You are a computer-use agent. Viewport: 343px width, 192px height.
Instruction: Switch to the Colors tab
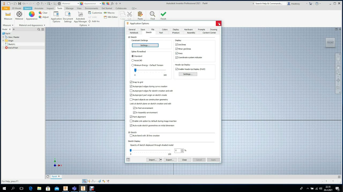tap(165, 30)
